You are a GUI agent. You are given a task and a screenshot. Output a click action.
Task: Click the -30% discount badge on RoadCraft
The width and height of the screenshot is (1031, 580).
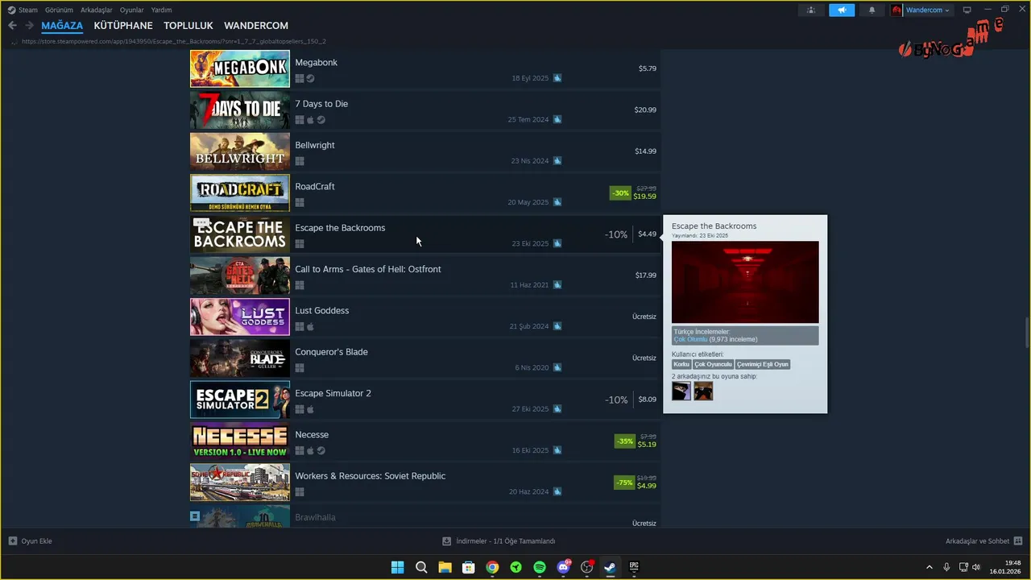(620, 193)
